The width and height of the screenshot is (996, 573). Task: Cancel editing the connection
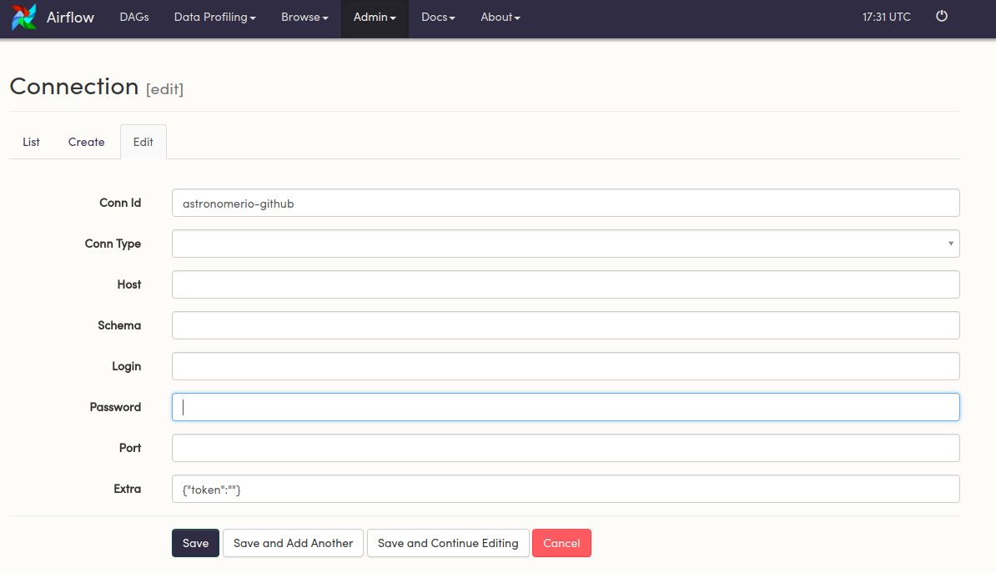(x=561, y=543)
